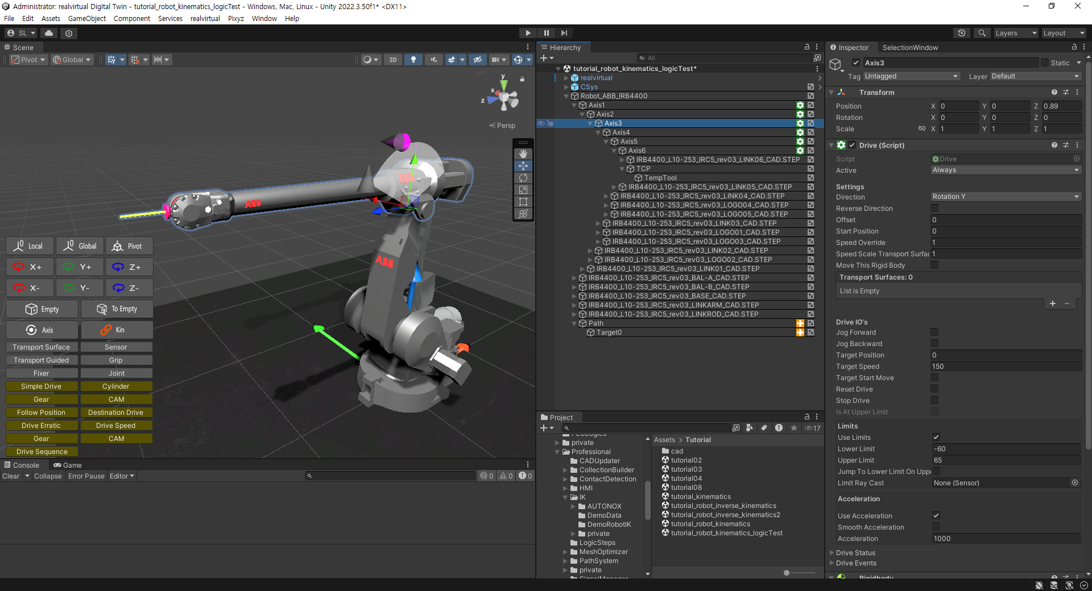Collapse the Axis4 tree node
The width and height of the screenshot is (1092, 591).
598,132
